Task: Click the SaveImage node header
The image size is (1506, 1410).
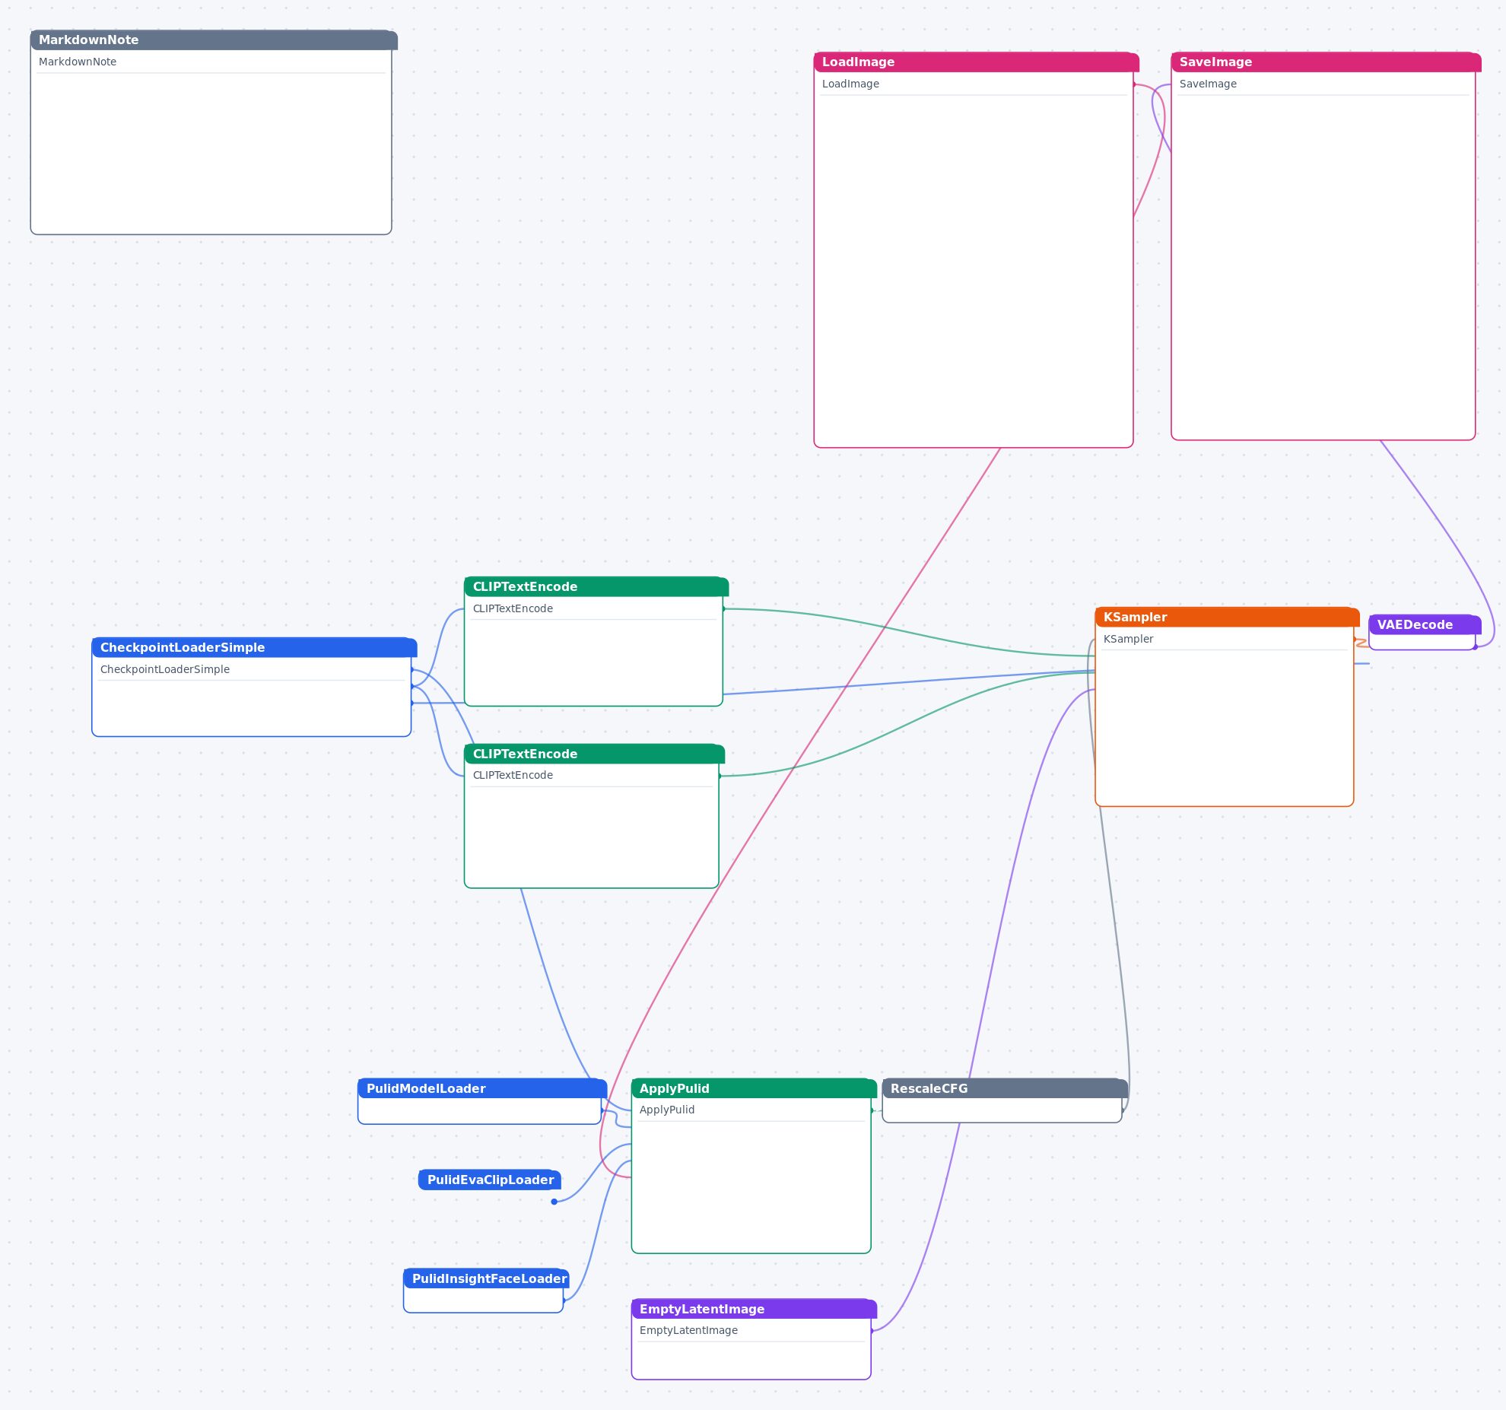Action: coord(1326,62)
